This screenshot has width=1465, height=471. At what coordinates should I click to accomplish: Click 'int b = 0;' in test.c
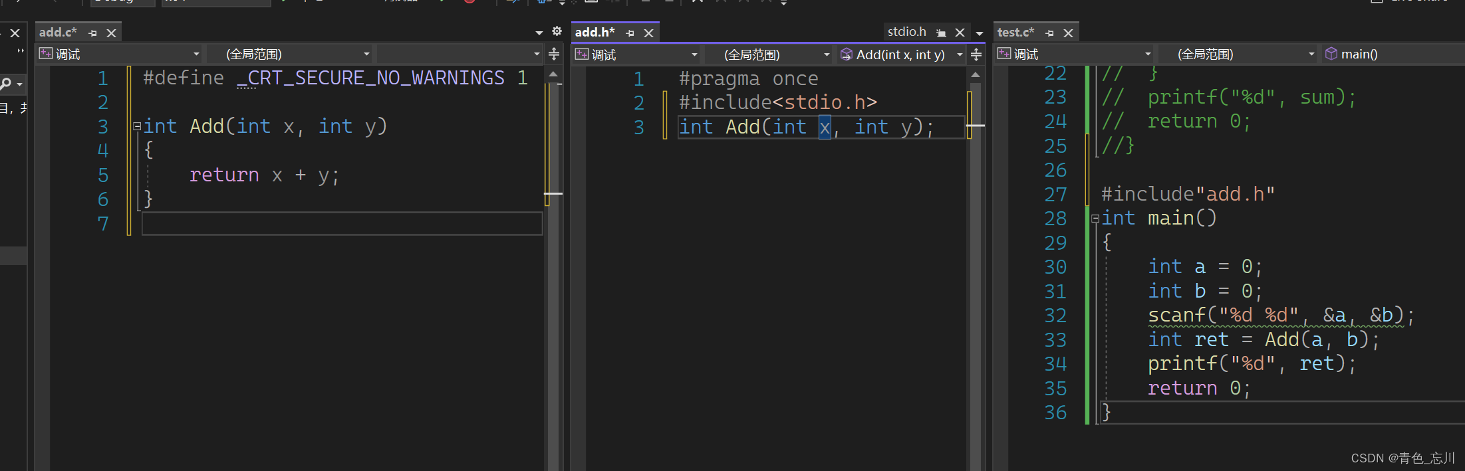[x=1205, y=291]
